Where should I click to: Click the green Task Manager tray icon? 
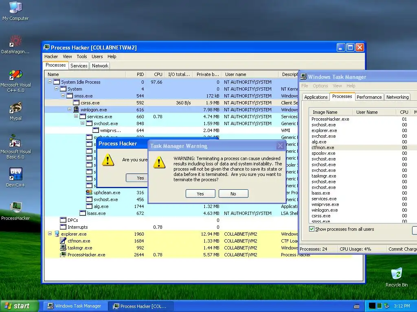tap(380, 306)
